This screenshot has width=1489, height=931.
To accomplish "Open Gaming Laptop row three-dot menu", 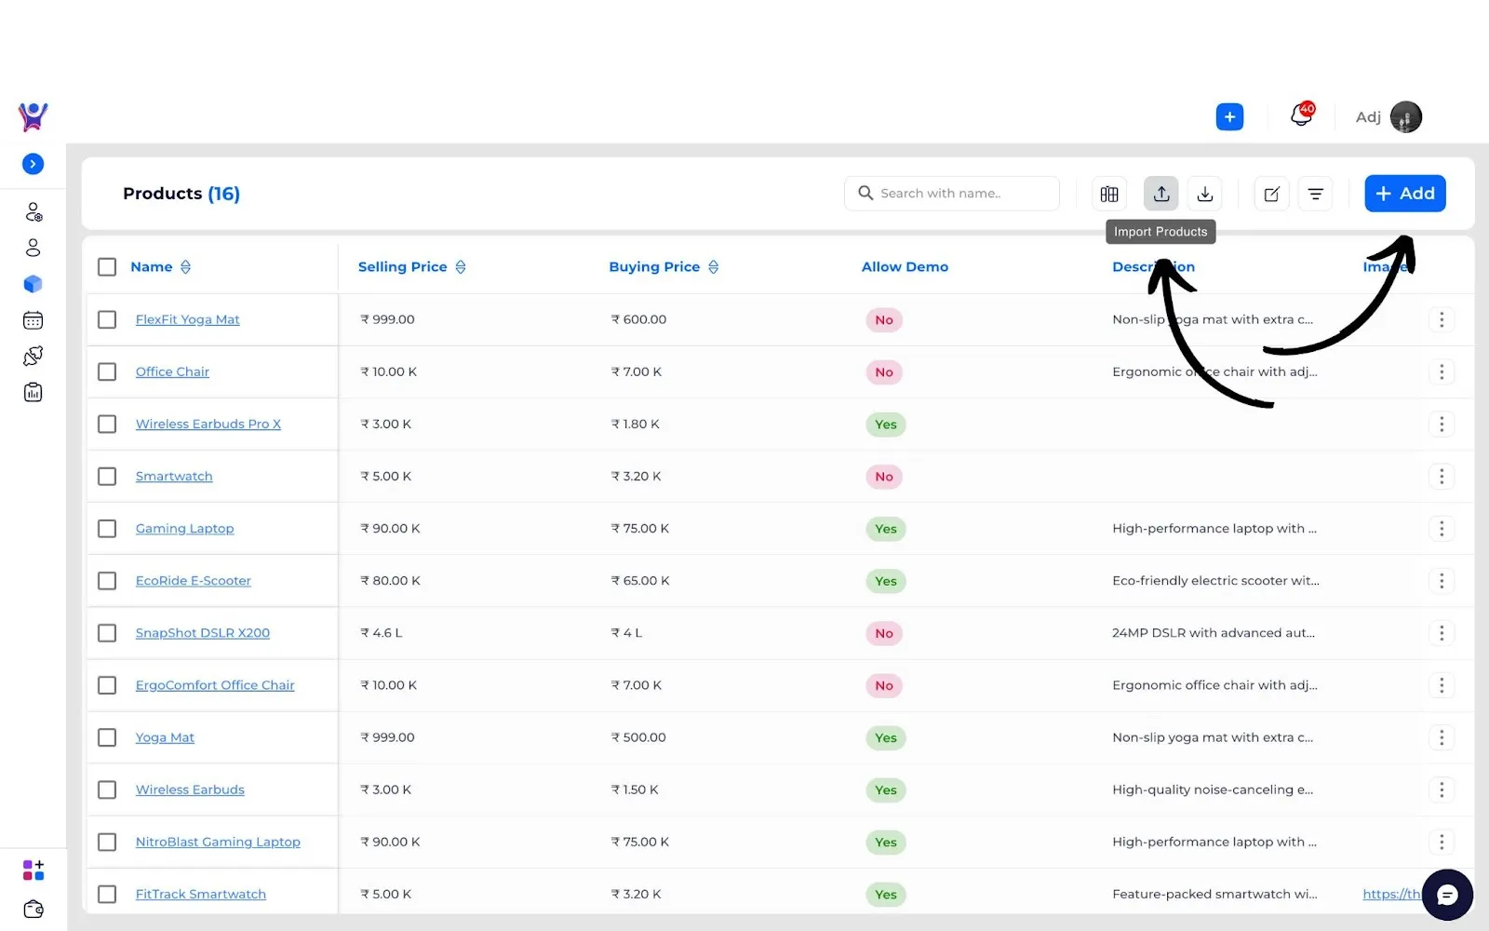I will tap(1442, 528).
